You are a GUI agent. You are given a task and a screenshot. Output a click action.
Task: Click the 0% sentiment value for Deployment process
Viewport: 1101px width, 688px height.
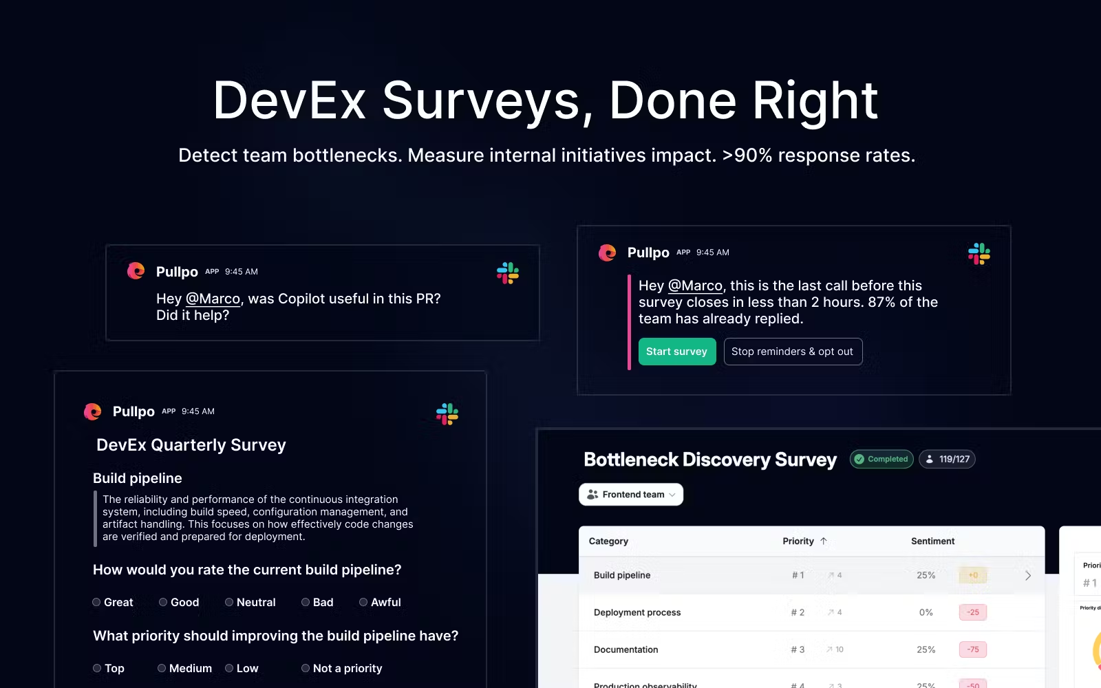(x=926, y=612)
